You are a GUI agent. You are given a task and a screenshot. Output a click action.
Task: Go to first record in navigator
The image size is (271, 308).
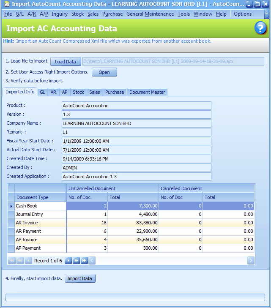(x=12, y=261)
